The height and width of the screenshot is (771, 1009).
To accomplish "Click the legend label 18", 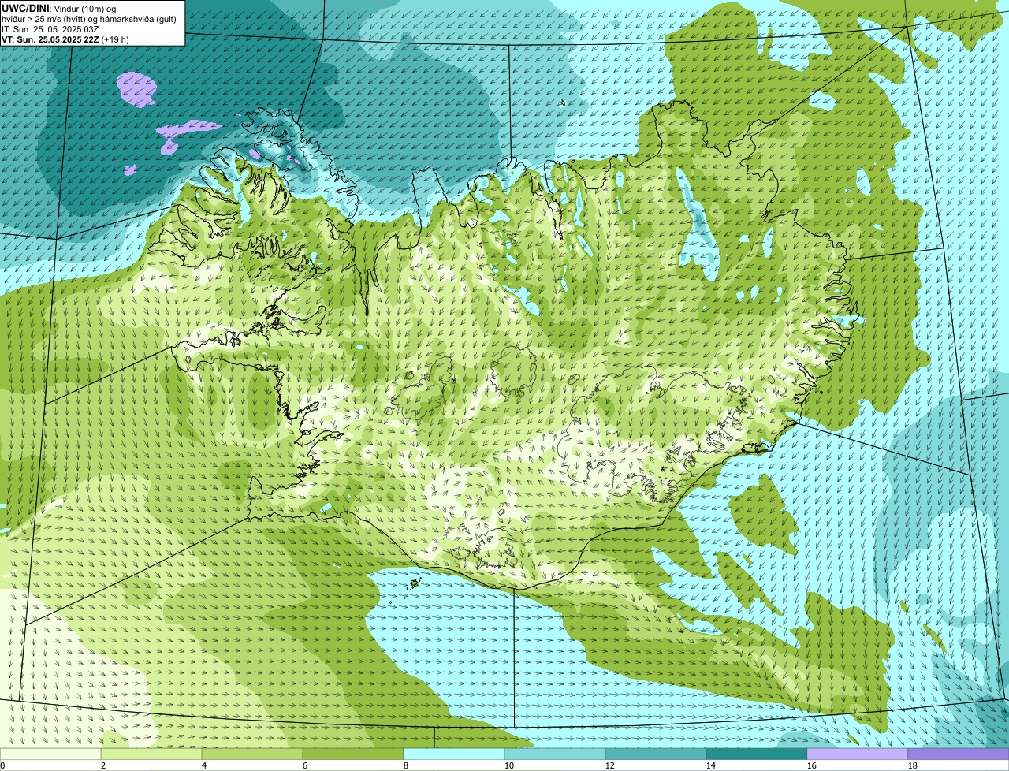I will pyautogui.click(x=913, y=765).
